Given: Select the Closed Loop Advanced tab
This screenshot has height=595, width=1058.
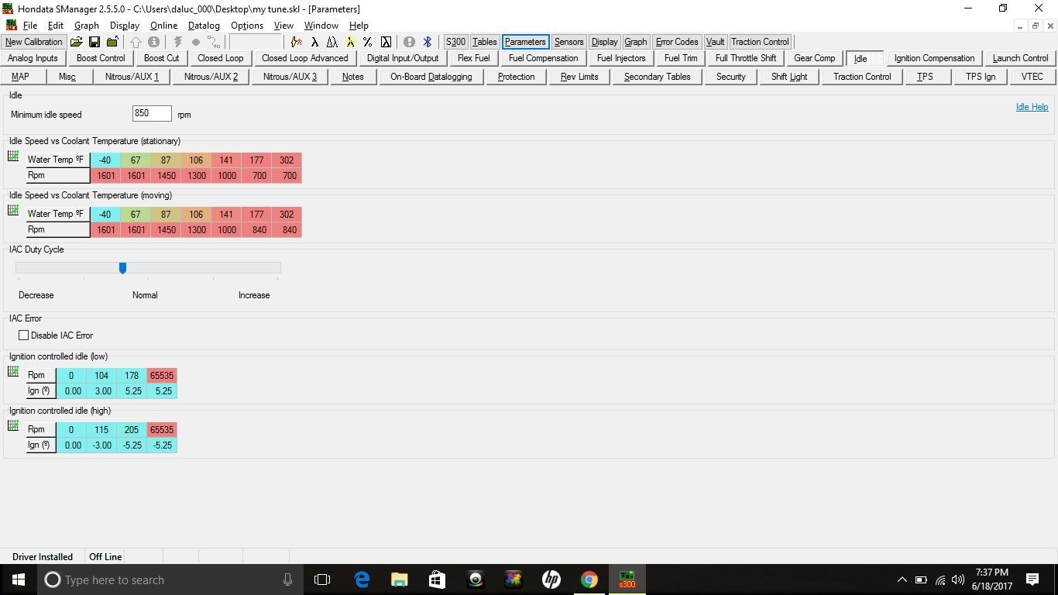Looking at the screenshot, I should [x=304, y=58].
